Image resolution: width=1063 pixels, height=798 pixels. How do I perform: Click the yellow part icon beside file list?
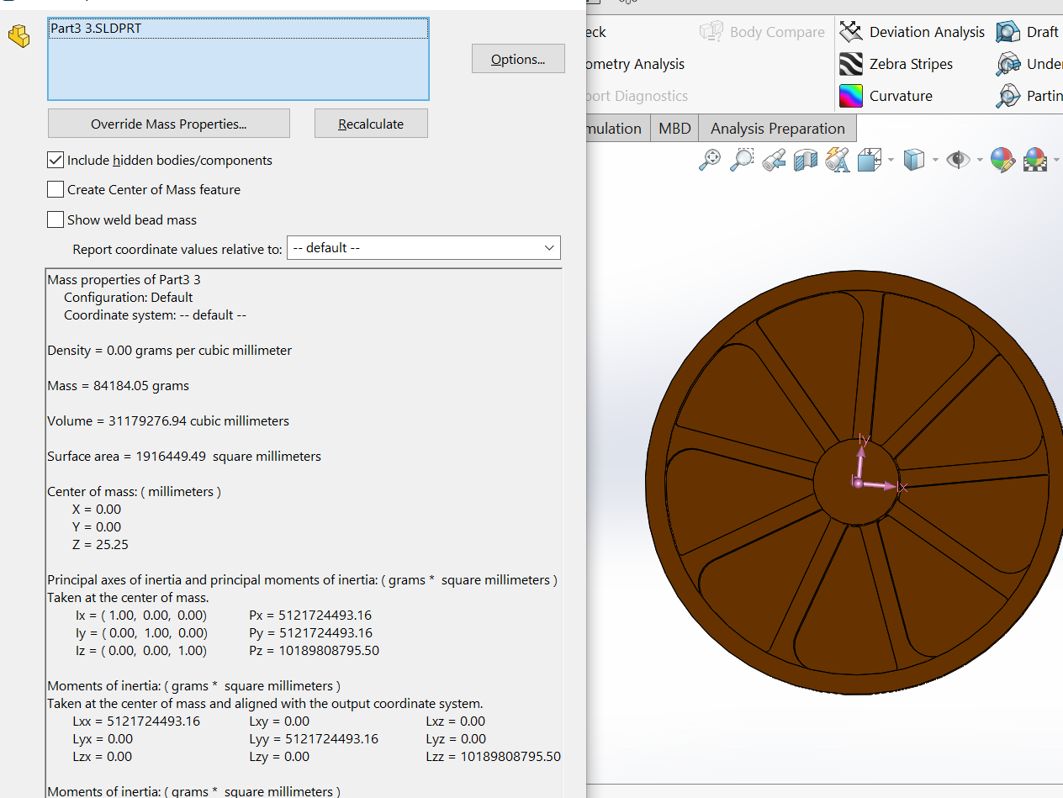click(19, 36)
